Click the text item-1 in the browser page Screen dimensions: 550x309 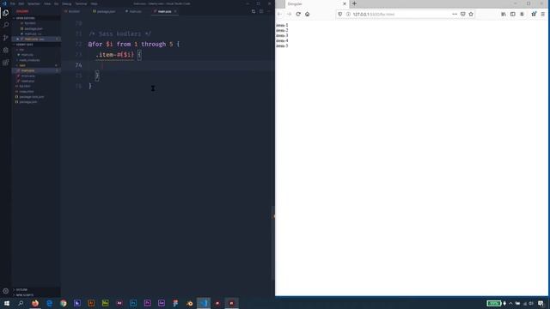(x=282, y=25)
